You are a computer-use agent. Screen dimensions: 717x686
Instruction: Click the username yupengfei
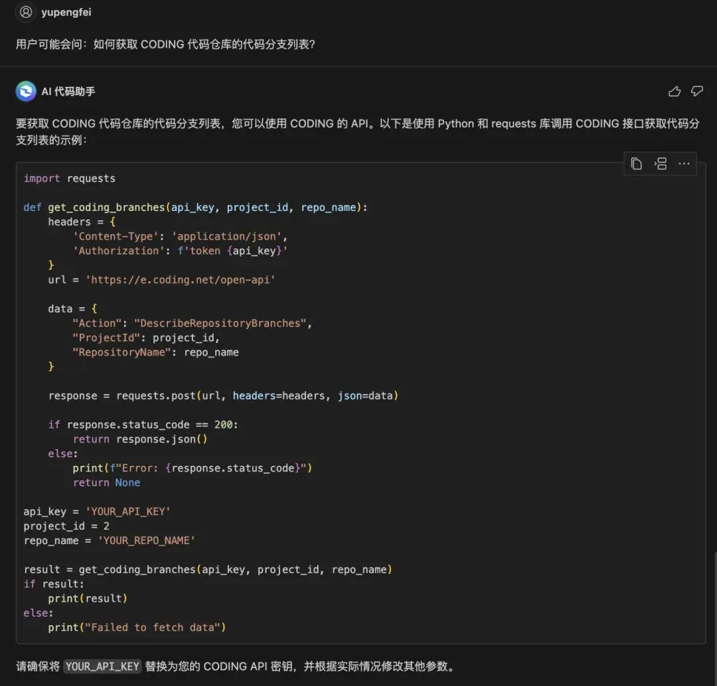click(66, 13)
